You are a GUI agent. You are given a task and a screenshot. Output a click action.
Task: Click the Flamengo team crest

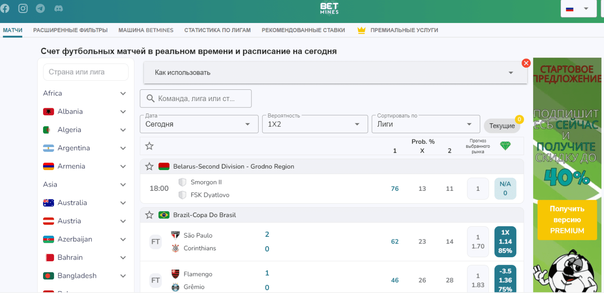176,274
